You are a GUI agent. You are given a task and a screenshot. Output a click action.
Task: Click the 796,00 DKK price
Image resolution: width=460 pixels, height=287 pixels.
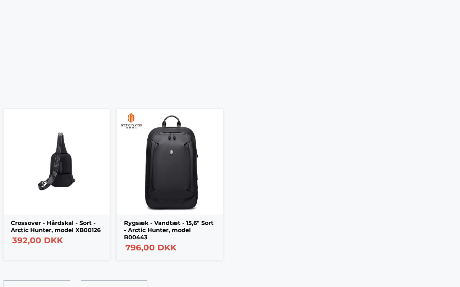click(x=151, y=248)
